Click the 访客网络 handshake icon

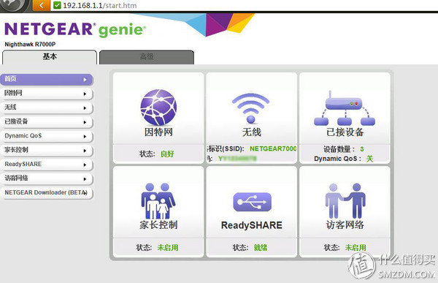coord(345,200)
